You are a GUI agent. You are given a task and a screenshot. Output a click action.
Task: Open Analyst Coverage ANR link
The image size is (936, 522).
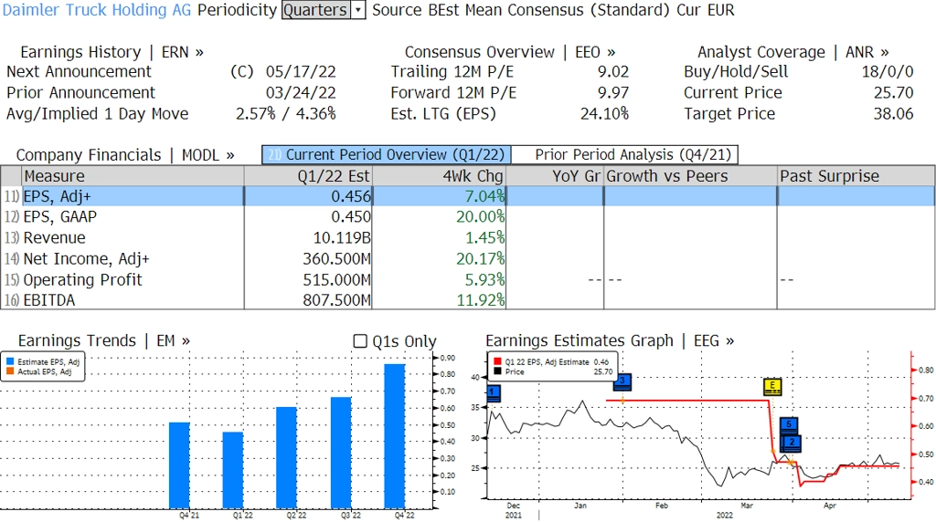[793, 52]
